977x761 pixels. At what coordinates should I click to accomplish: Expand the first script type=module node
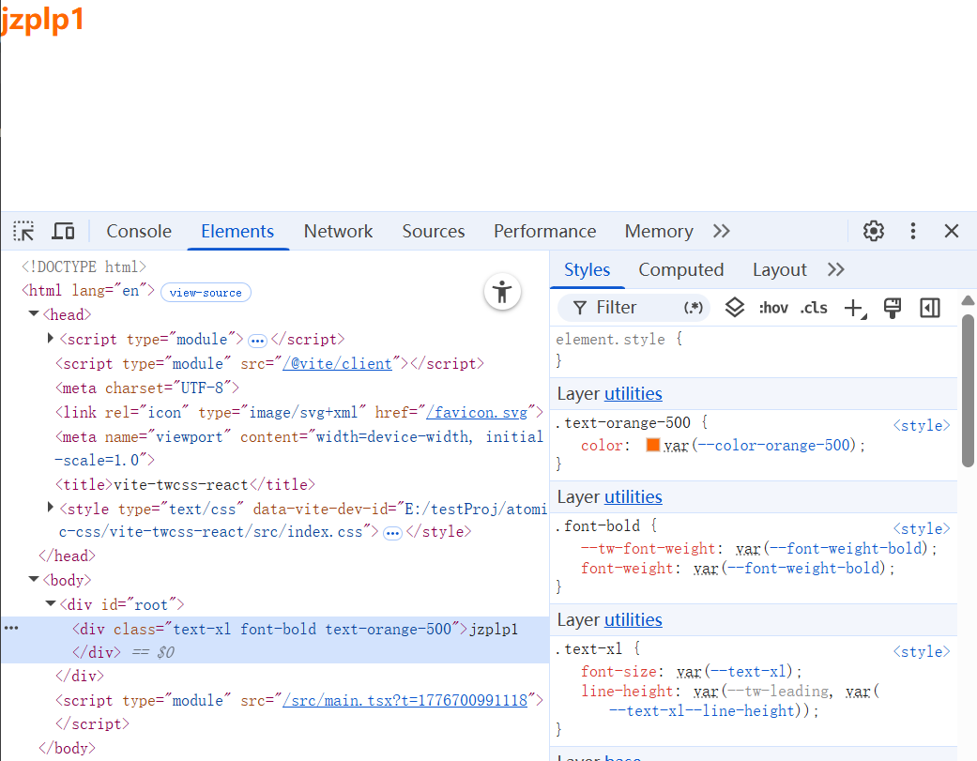pos(51,338)
